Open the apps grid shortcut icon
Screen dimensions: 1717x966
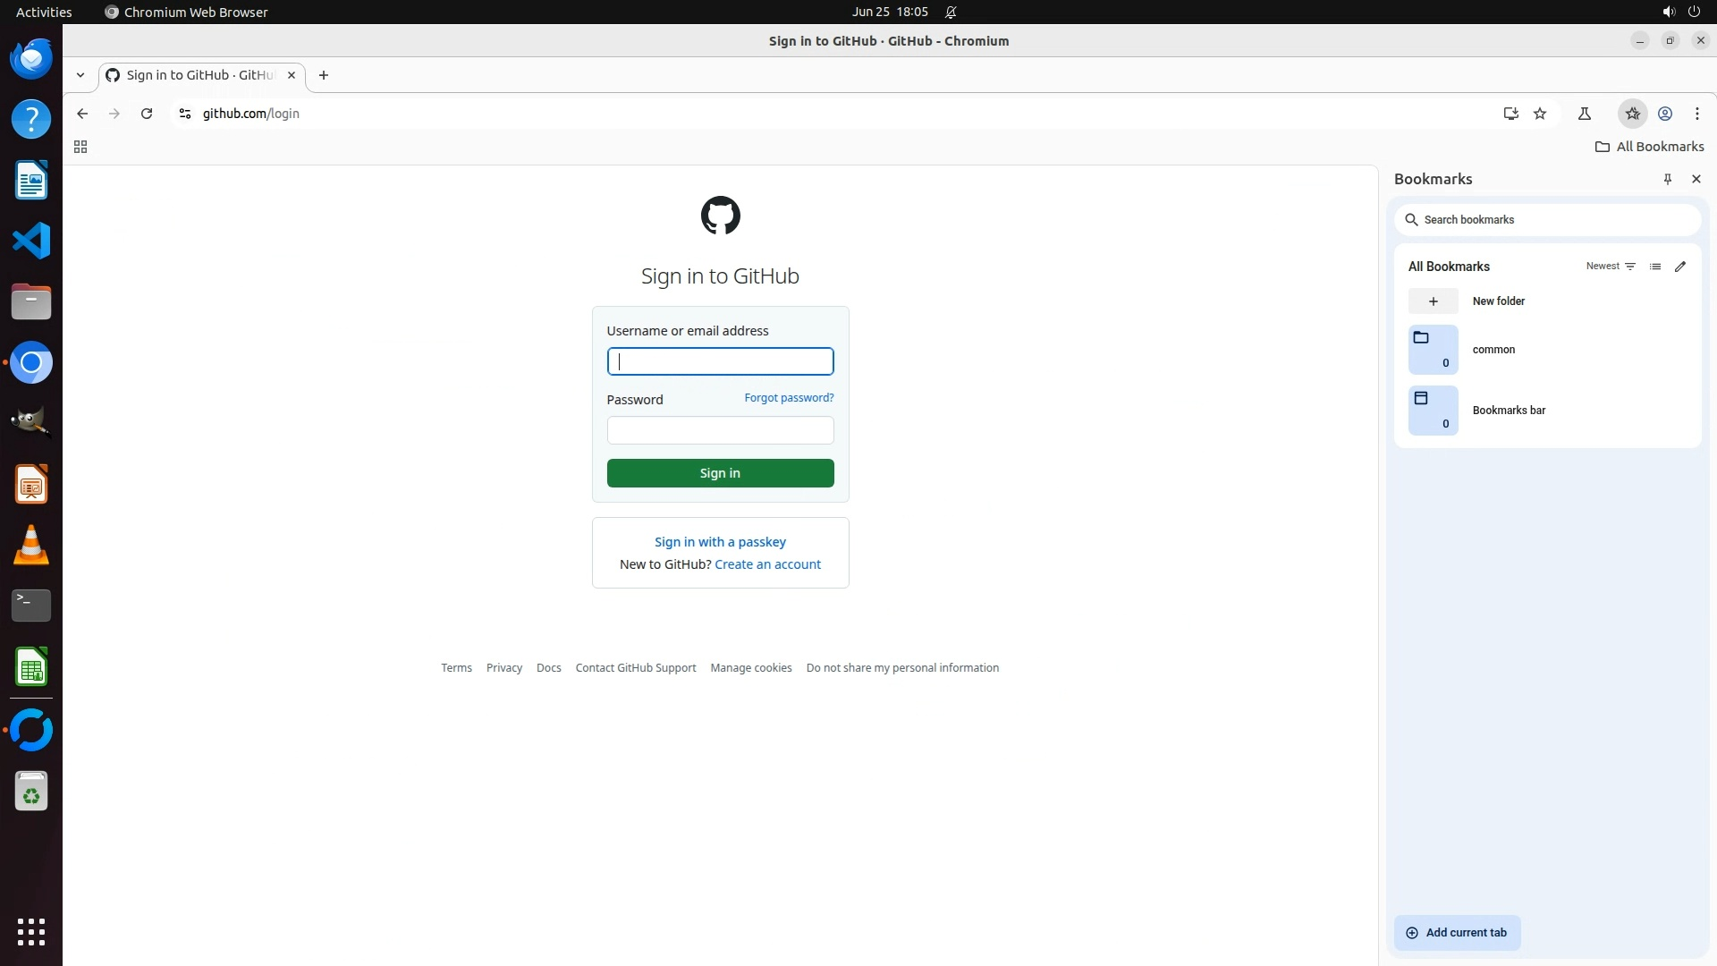point(80,147)
